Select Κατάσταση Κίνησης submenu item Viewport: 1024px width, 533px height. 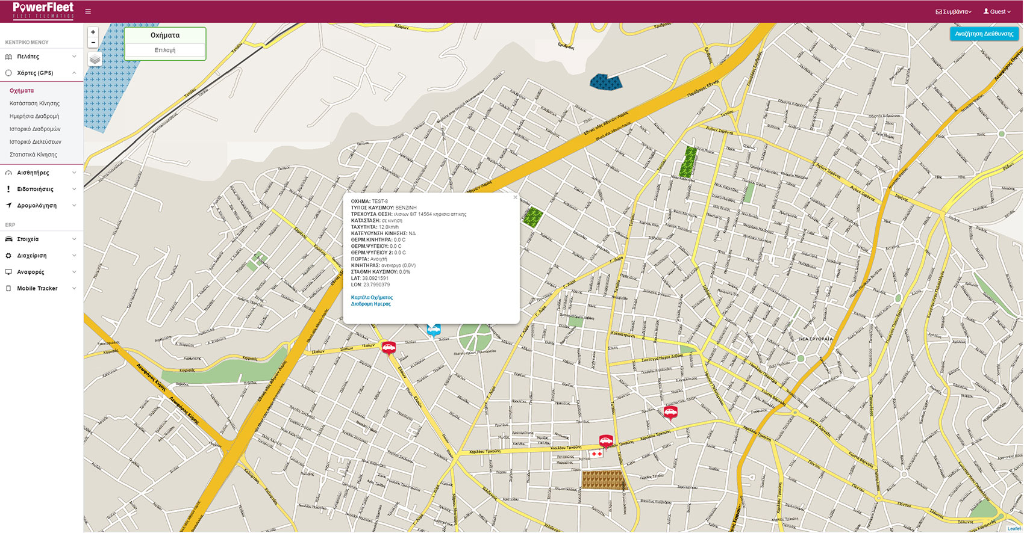click(x=34, y=103)
